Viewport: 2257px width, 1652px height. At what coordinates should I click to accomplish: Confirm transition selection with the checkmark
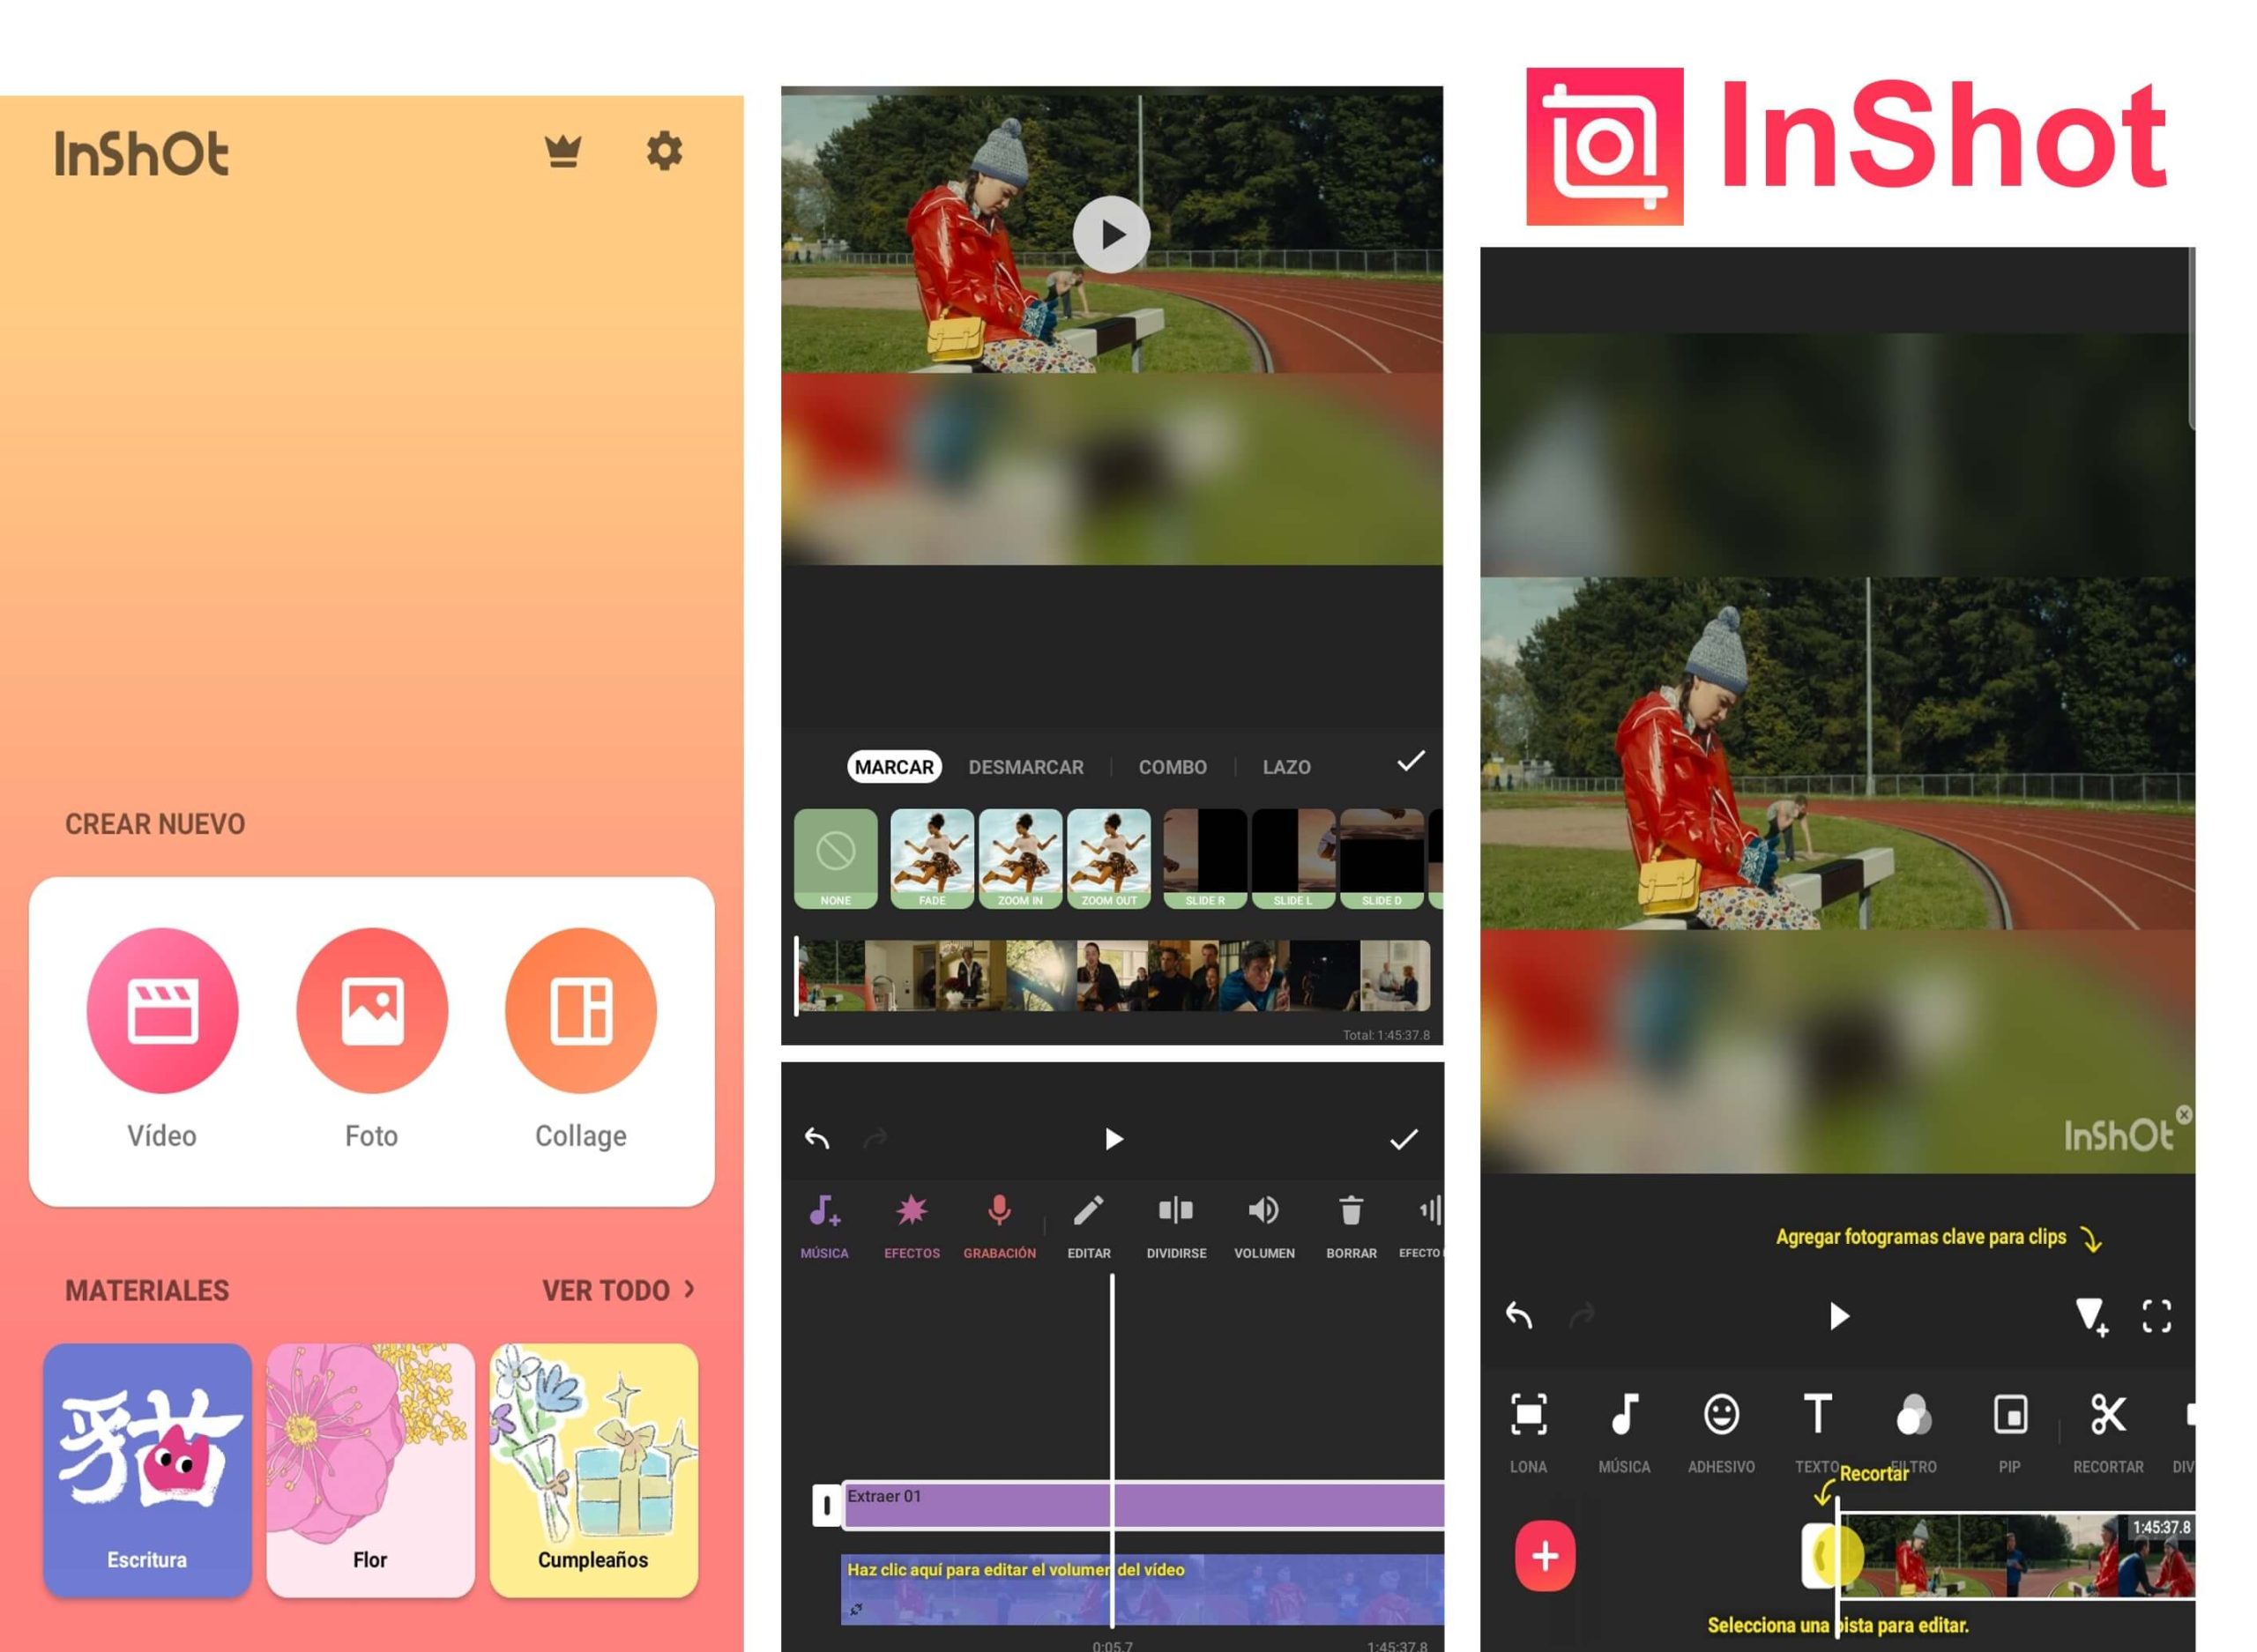point(1410,762)
